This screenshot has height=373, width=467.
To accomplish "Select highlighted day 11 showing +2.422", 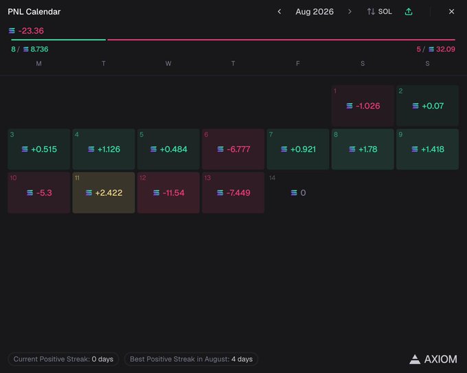I will click(x=104, y=192).
